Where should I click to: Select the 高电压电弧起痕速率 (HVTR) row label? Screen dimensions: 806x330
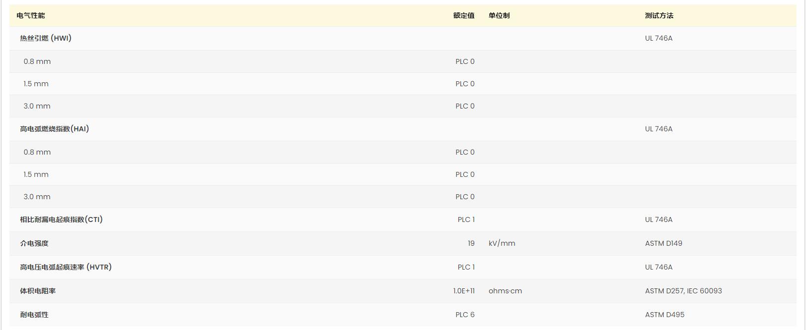66,267
